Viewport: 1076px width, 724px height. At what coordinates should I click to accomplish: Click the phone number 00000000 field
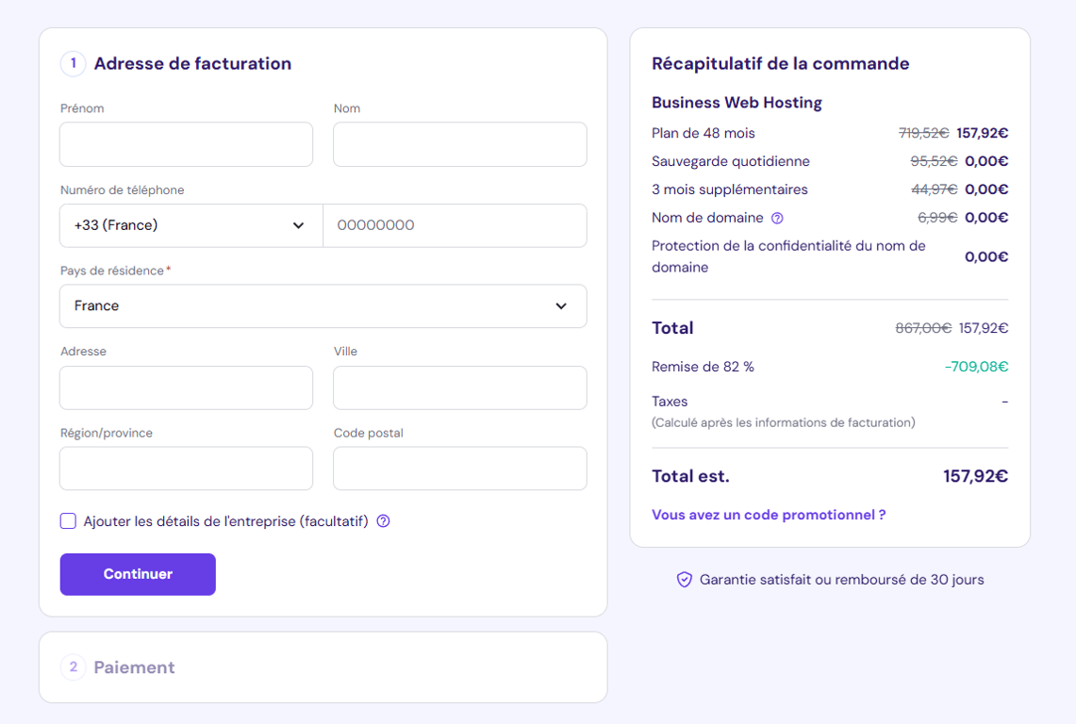click(455, 225)
